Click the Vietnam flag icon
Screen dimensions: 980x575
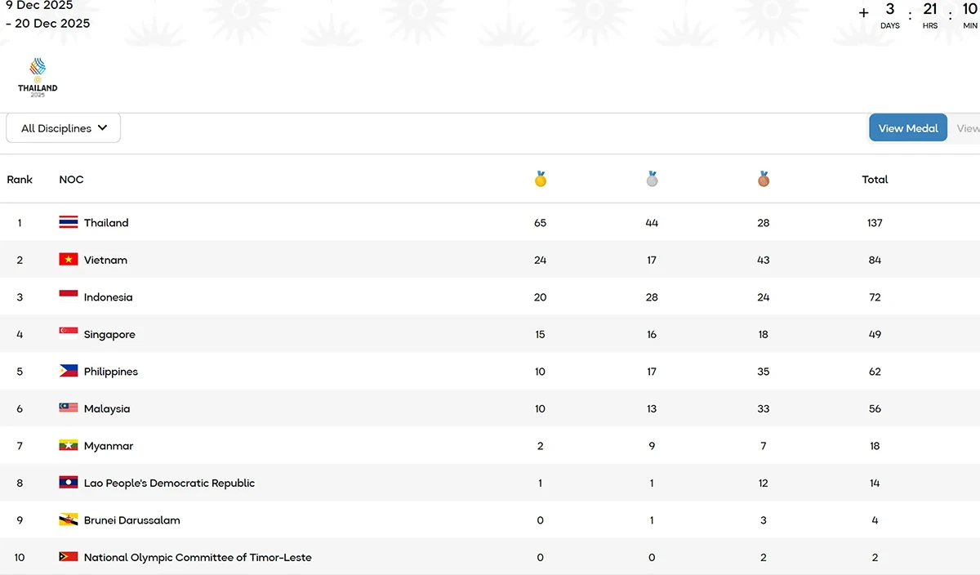pyautogui.click(x=69, y=260)
